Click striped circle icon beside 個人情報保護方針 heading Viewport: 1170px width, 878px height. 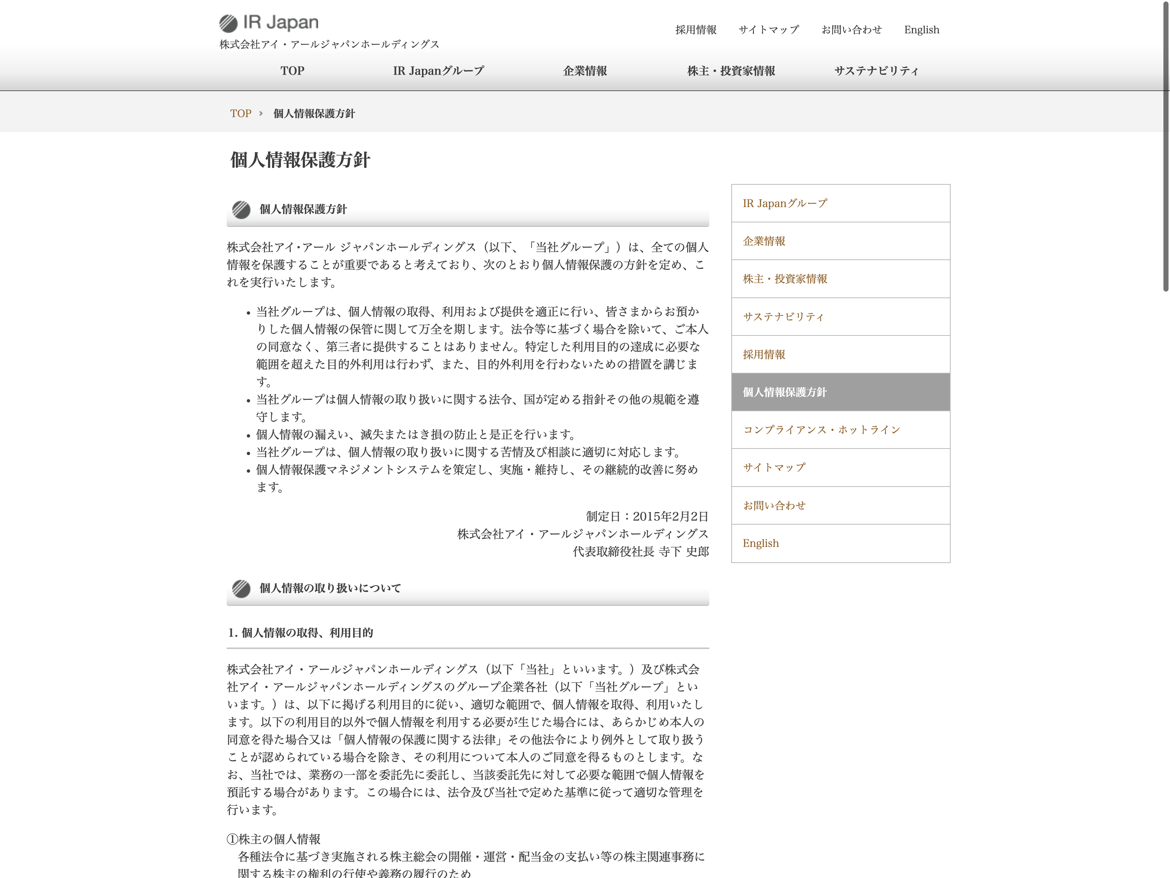(241, 210)
